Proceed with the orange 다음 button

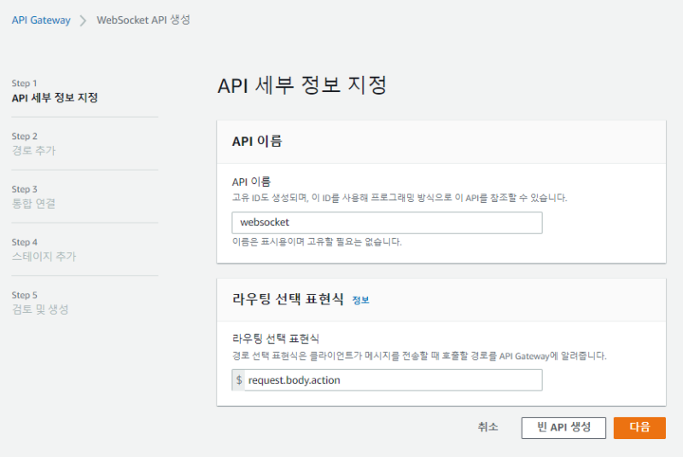pyautogui.click(x=639, y=428)
